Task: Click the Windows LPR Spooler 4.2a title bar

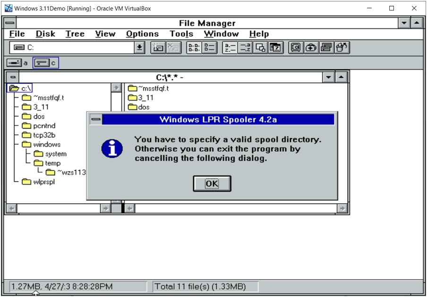Action: (x=218, y=119)
